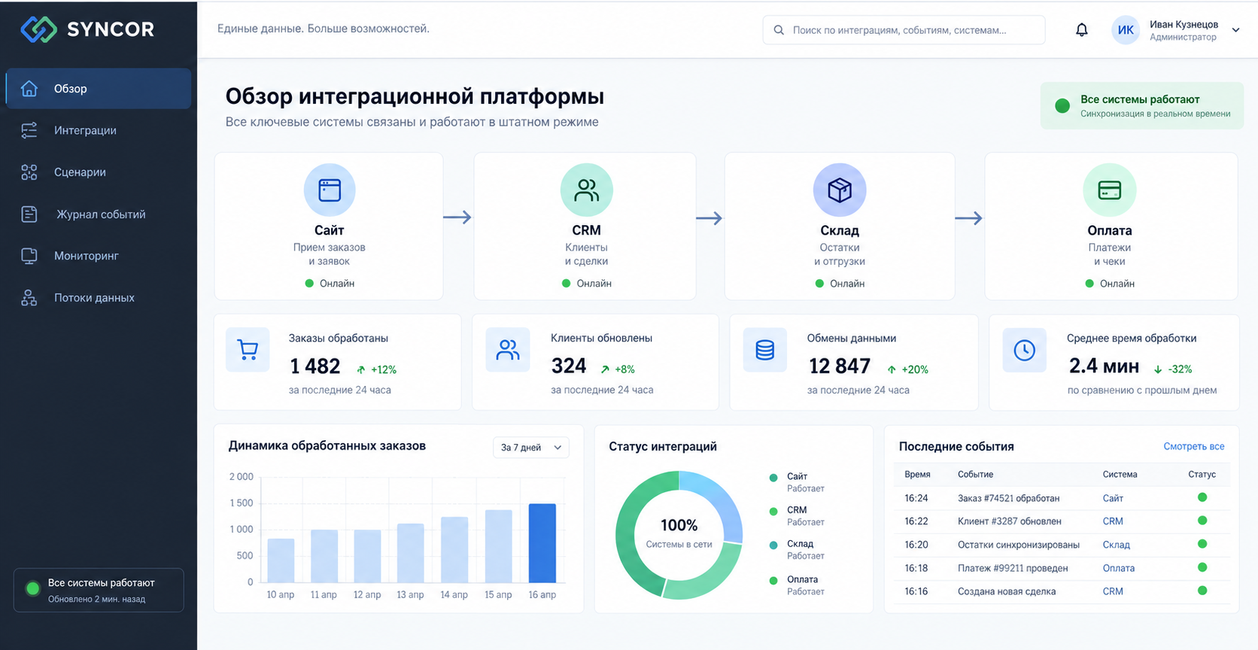Click the Склад legend color dot
This screenshot has width=1258, height=650.
773,545
